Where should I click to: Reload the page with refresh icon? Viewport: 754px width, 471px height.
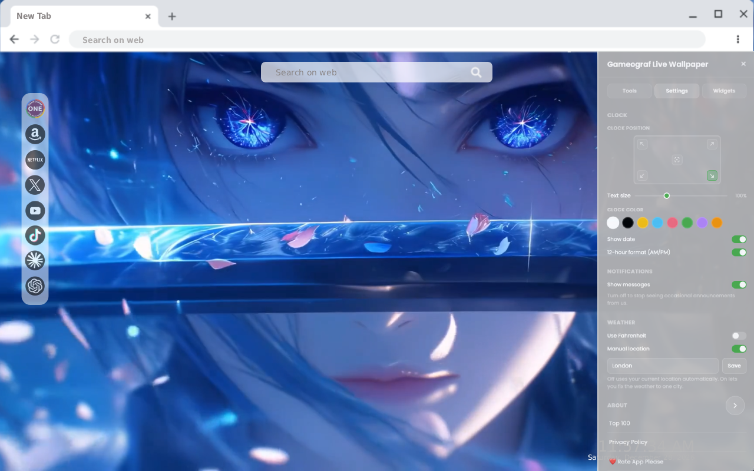click(x=55, y=39)
